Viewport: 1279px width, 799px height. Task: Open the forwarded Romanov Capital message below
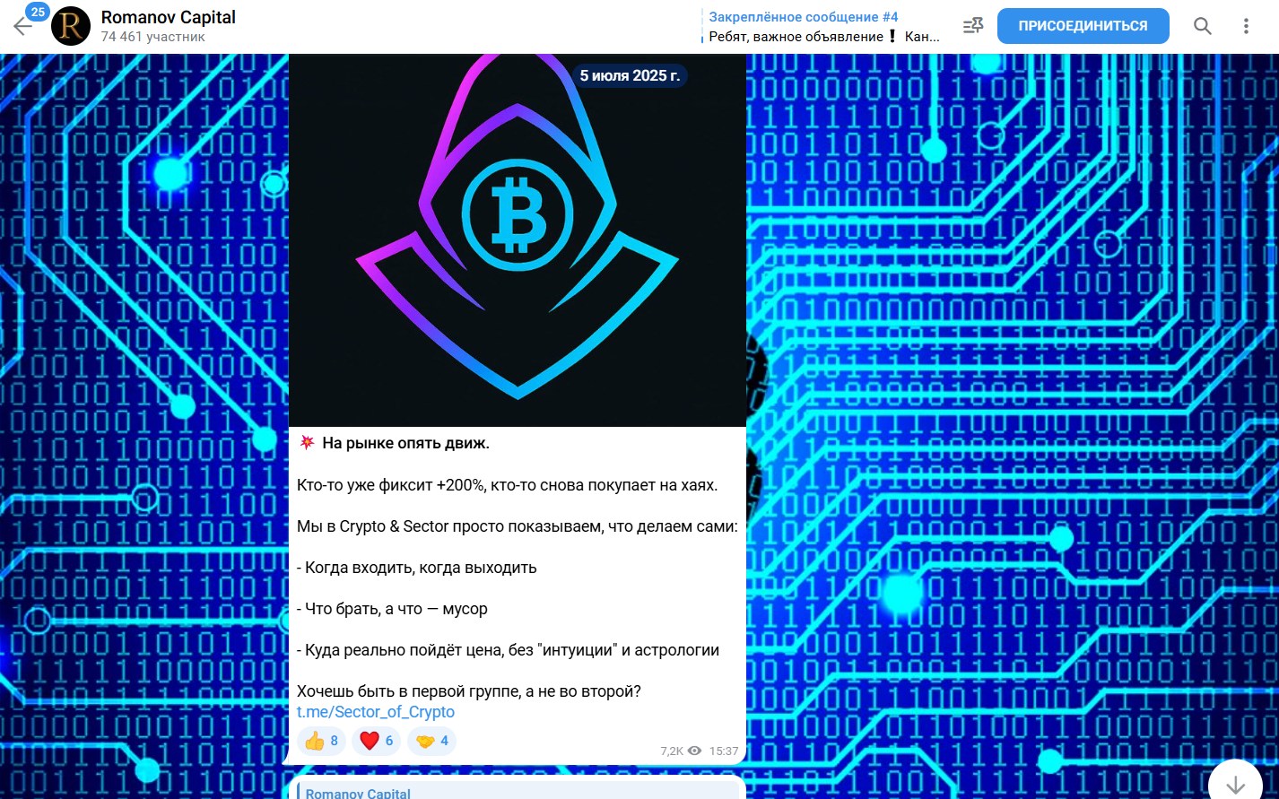pyautogui.click(x=518, y=791)
